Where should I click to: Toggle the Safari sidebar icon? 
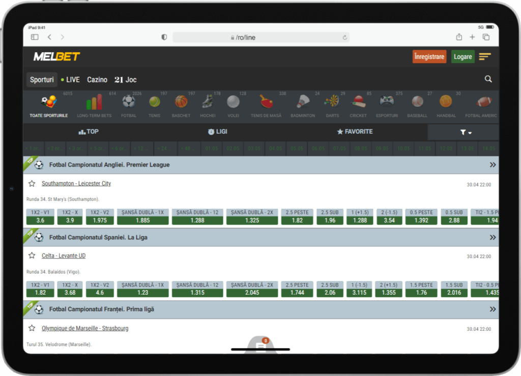35,37
